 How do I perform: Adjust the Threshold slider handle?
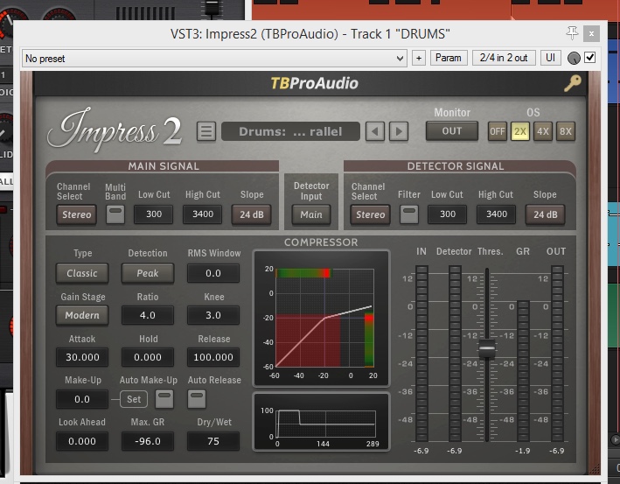pyautogui.click(x=487, y=348)
